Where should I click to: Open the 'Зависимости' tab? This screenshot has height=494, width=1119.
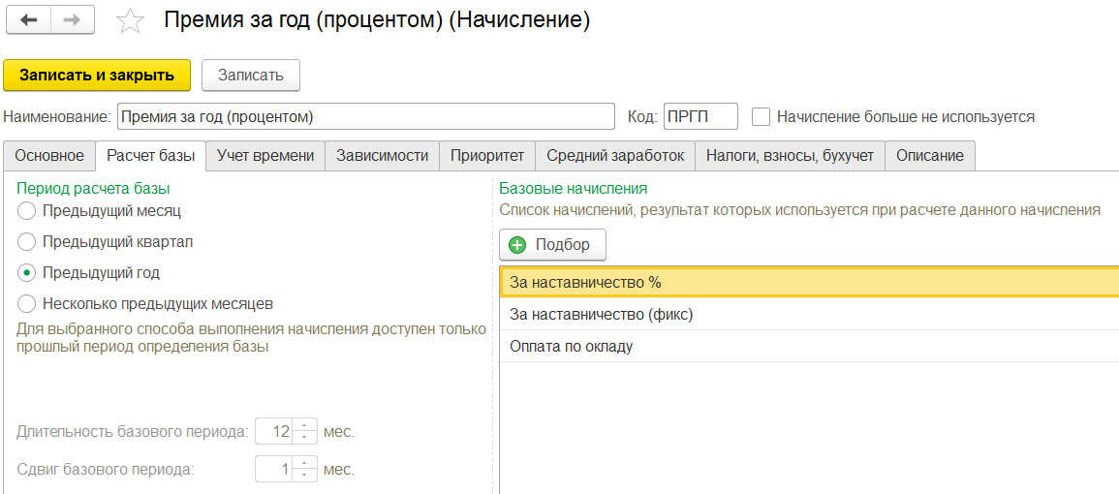coord(382,156)
